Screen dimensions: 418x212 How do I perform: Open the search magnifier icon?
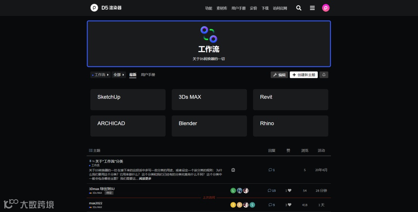pyautogui.click(x=299, y=8)
